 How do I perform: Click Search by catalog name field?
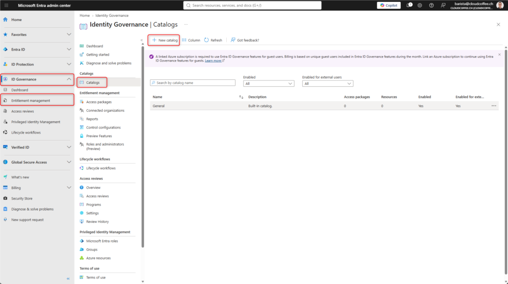[x=193, y=83]
